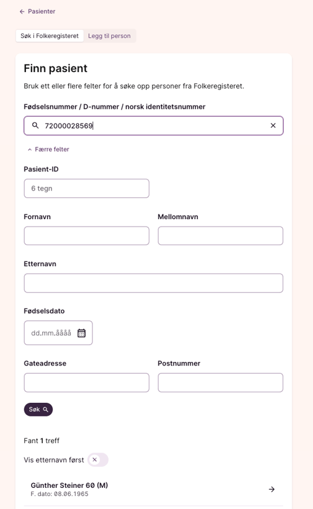Screen dimensions: 313x509
Task: Click into the Postnummer field
Action: pyautogui.click(x=220, y=383)
